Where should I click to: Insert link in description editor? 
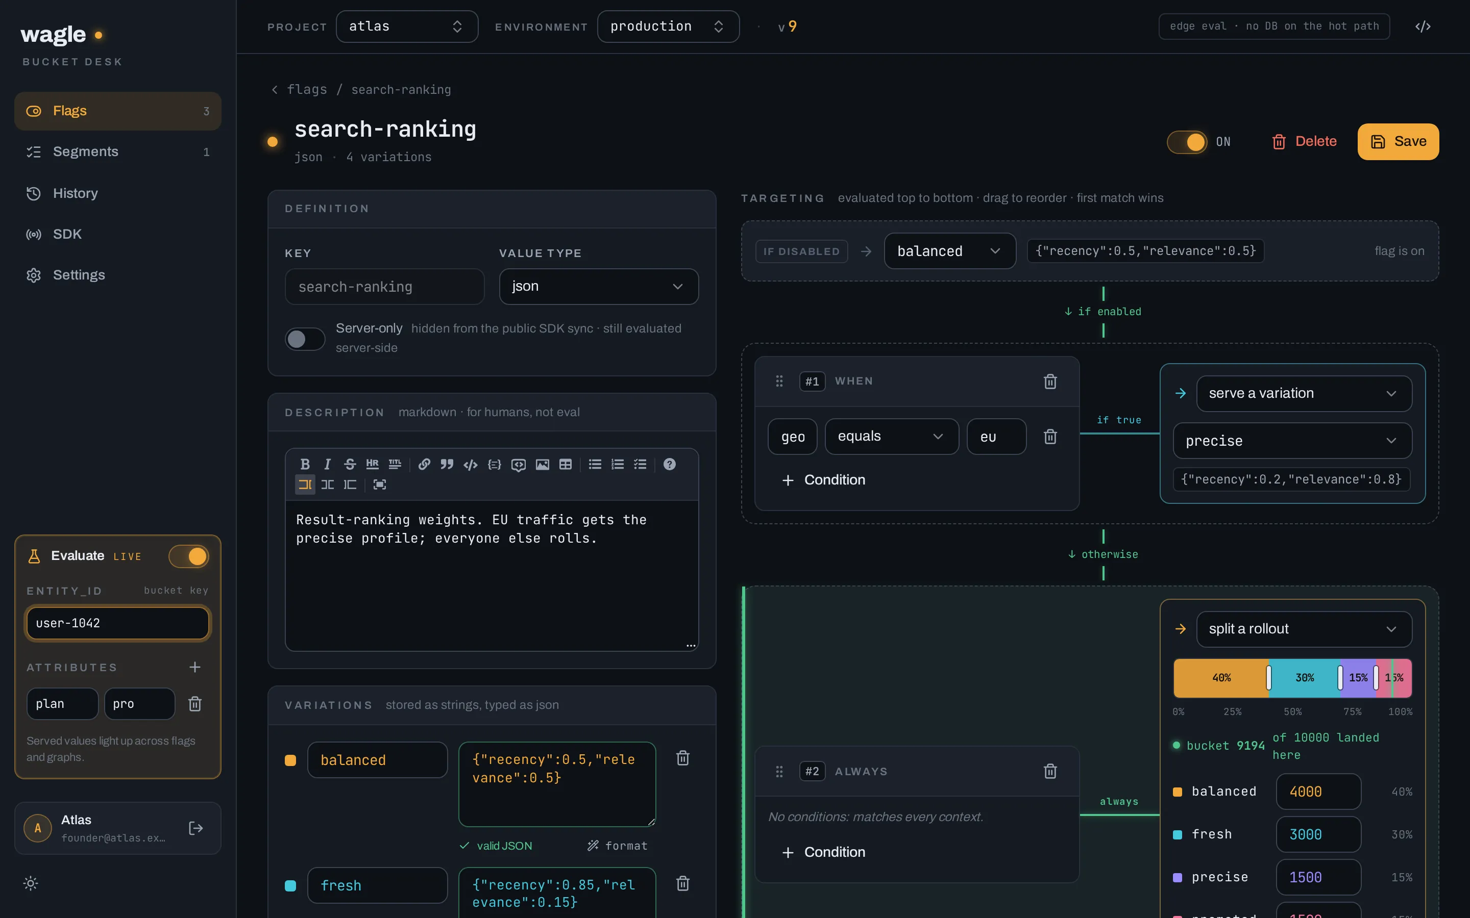[424, 465]
